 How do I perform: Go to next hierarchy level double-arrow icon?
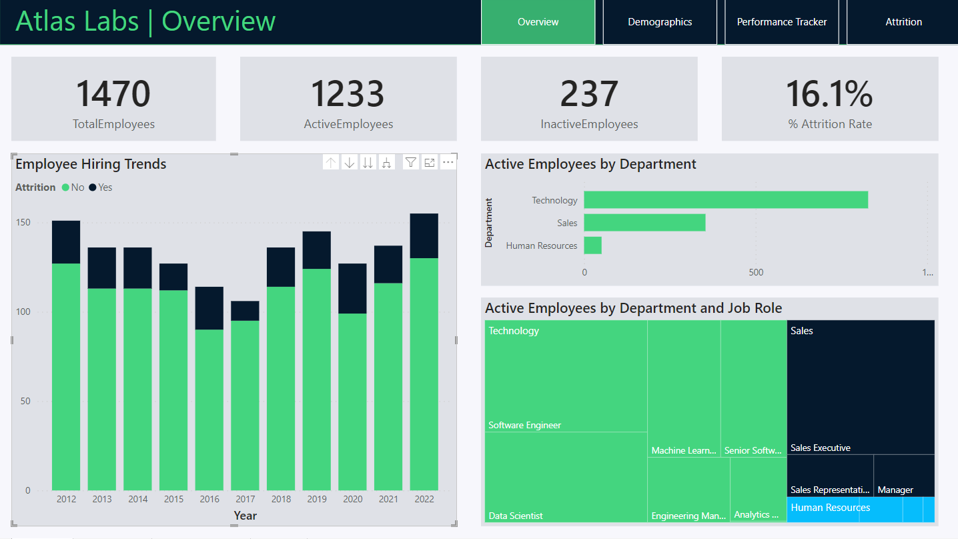click(x=368, y=163)
